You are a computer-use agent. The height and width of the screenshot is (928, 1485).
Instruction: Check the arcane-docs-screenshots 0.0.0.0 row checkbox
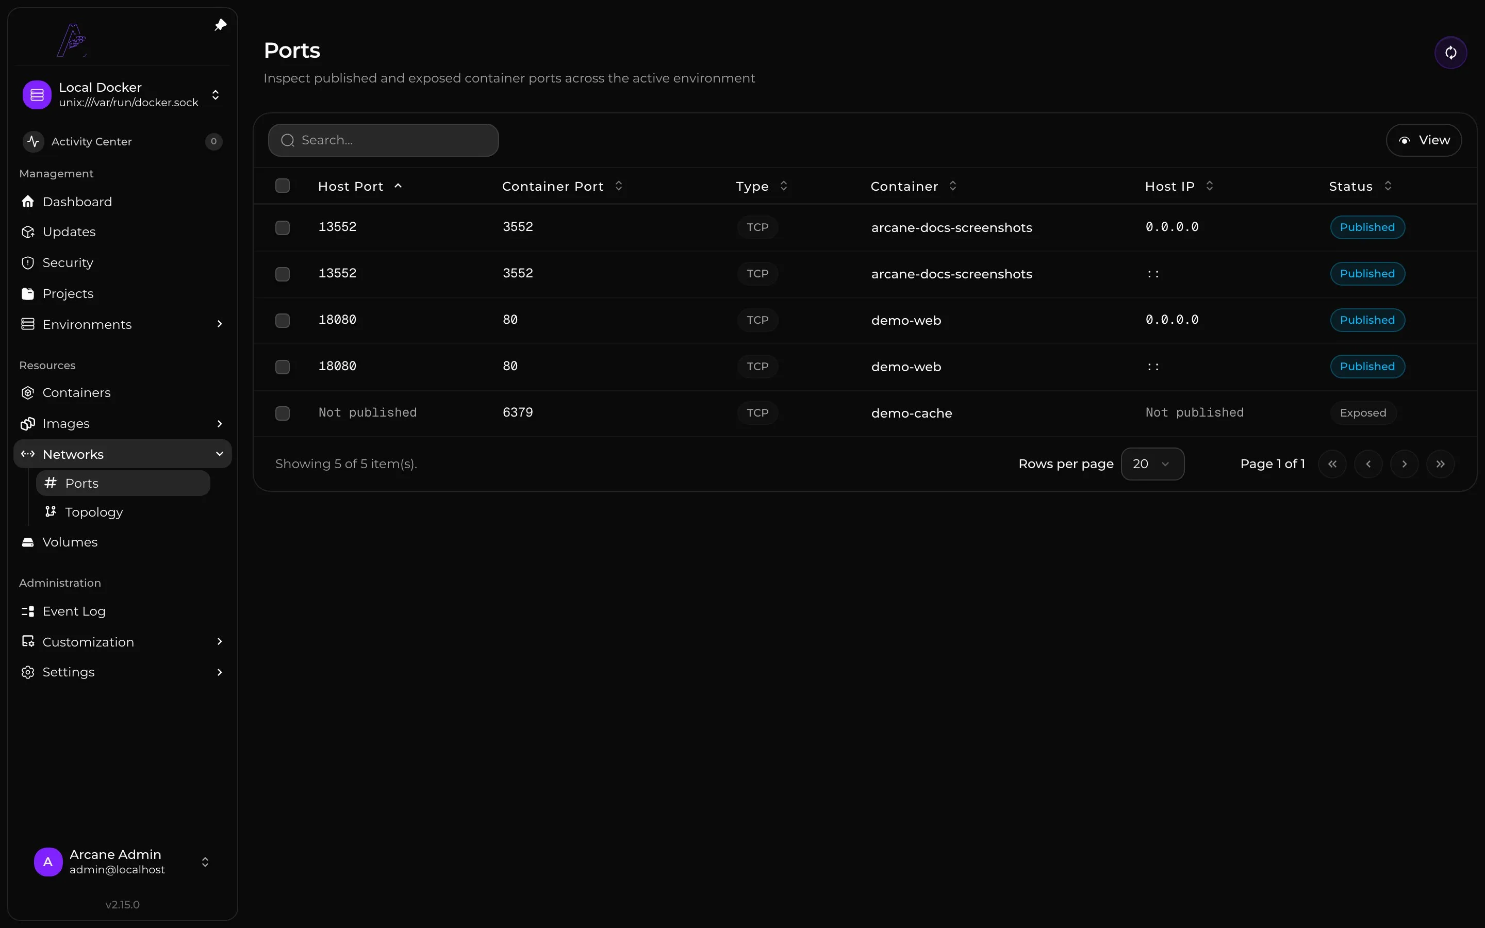click(x=282, y=228)
